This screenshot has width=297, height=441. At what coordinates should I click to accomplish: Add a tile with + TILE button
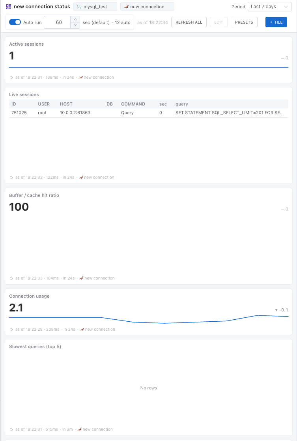point(276,22)
